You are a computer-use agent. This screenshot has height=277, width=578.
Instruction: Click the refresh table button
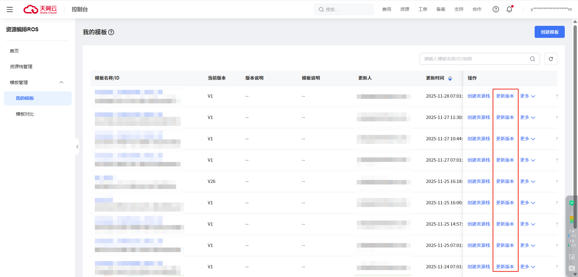(551, 59)
